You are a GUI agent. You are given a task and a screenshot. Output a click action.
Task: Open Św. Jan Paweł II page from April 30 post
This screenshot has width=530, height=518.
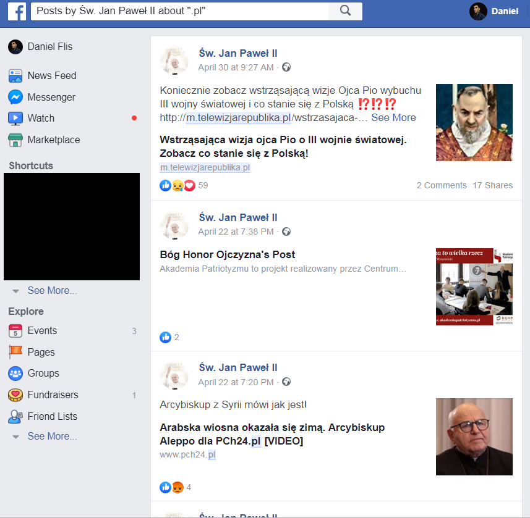(x=238, y=53)
